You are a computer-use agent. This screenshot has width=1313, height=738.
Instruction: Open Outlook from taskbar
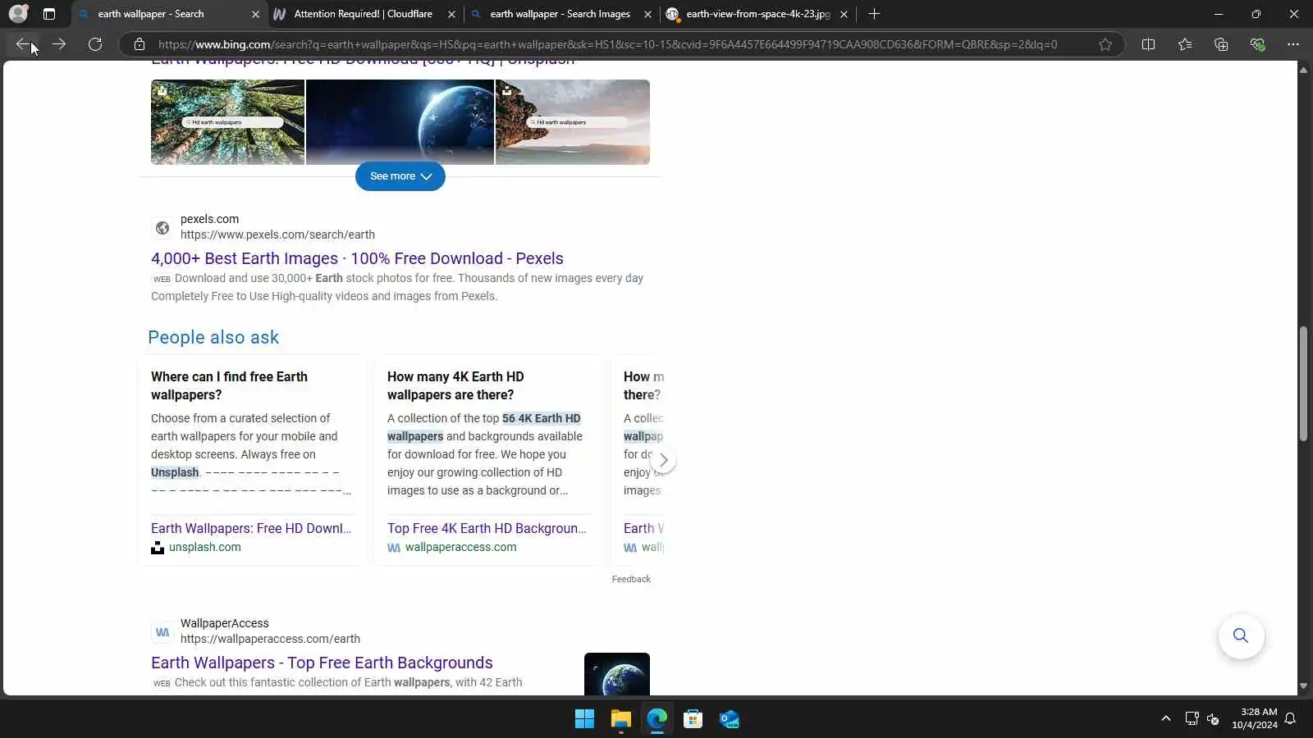(x=729, y=719)
